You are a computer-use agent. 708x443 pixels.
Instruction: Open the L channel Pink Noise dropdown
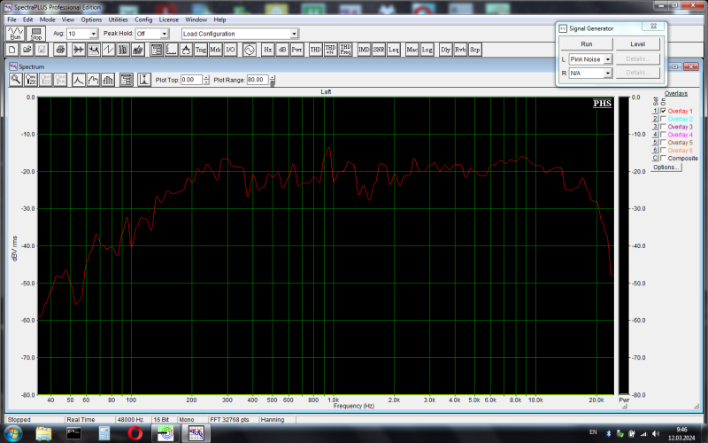coord(608,59)
